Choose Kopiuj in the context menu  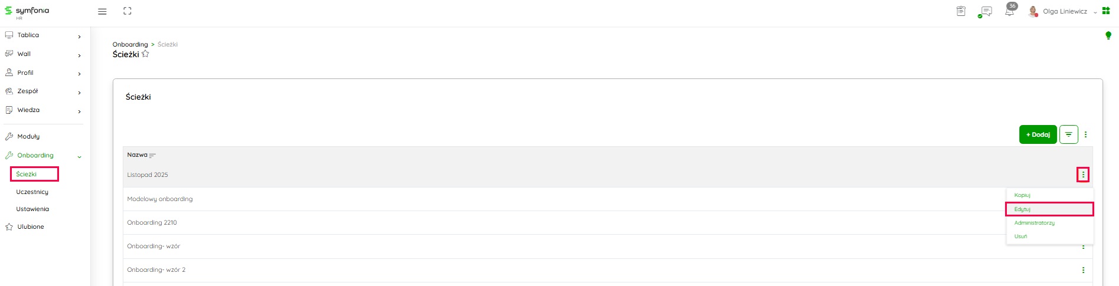[1022, 195]
